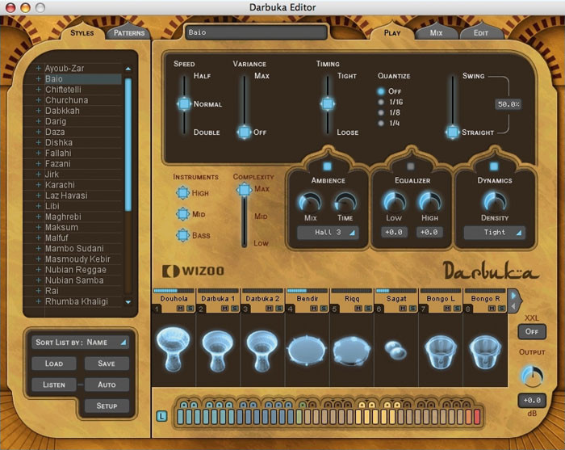Click the Riqq tambourine icon
This screenshot has height=450, width=565.
[x=351, y=351]
